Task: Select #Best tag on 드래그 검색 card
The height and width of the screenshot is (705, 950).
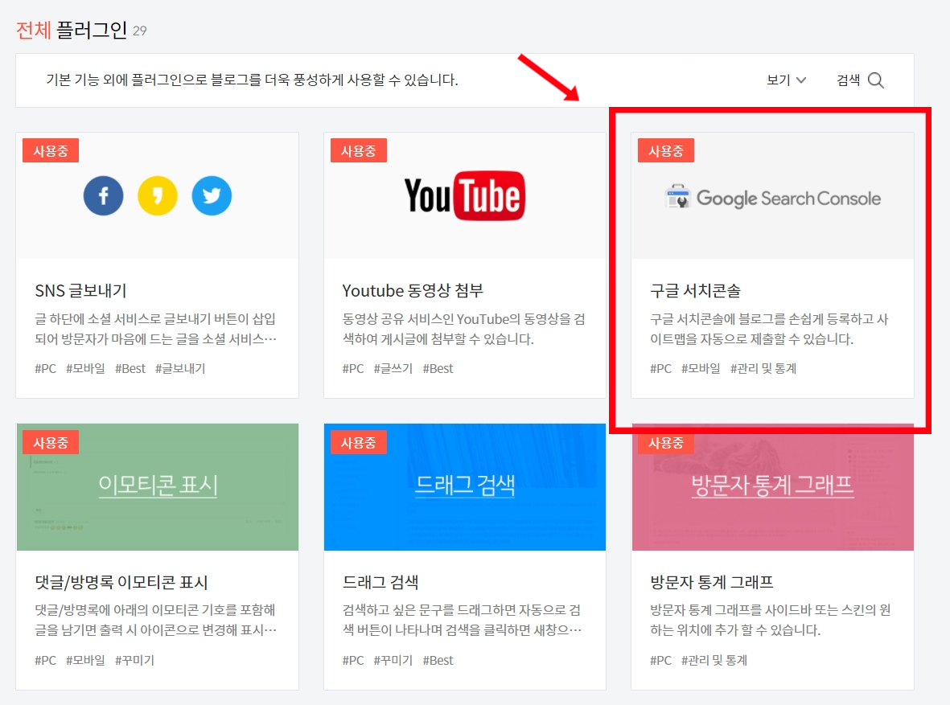Action: pos(438,660)
